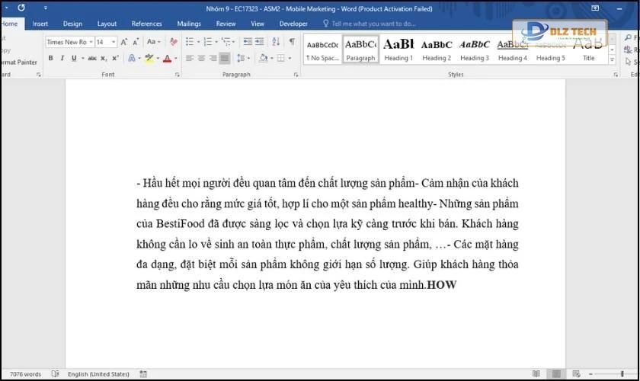Image resolution: width=640 pixels, height=381 pixels.
Task: Click the Tell me what you want to do box
Action: click(x=373, y=24)
